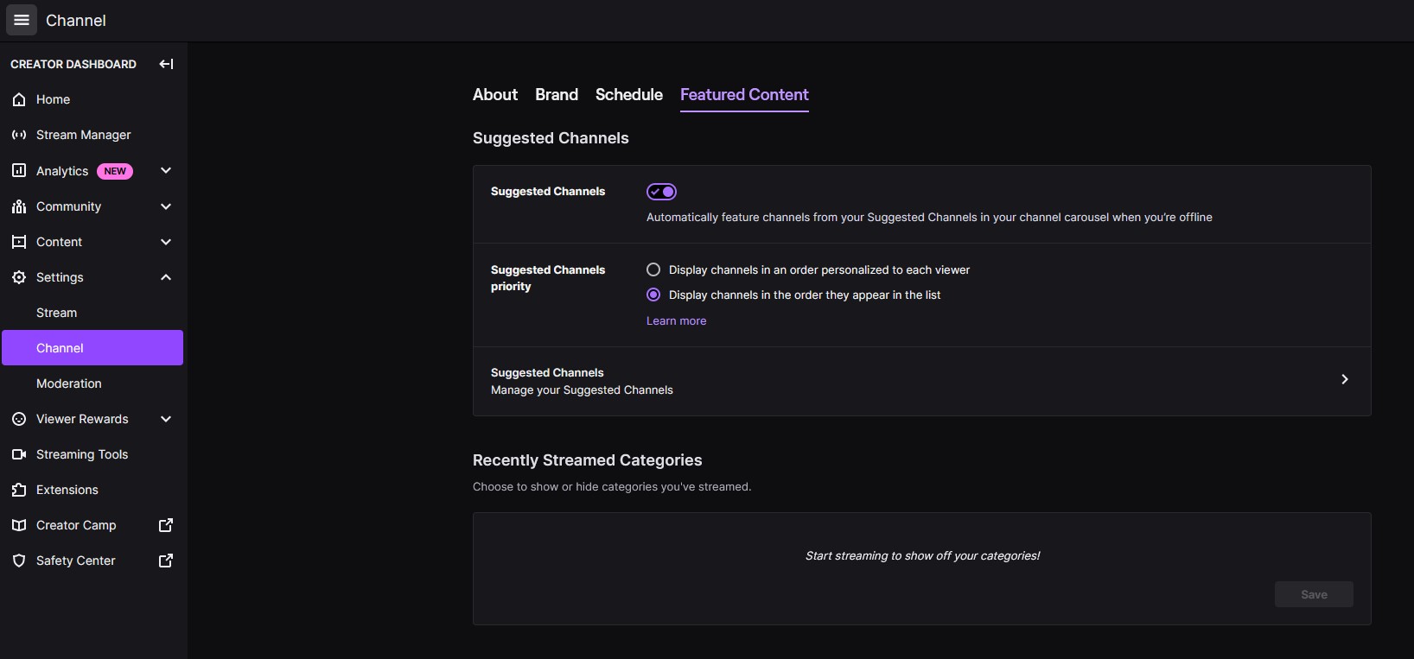Open Extensions from the sidebar

tap(92, 490)
